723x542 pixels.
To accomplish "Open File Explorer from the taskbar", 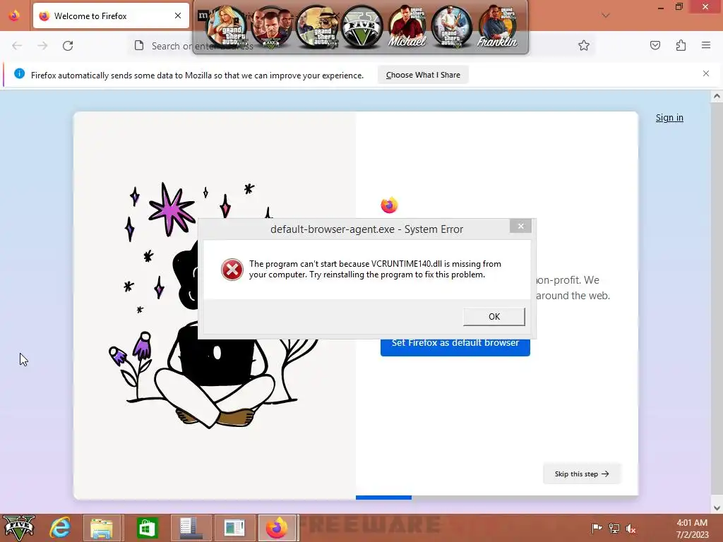I will pos(102,528).
